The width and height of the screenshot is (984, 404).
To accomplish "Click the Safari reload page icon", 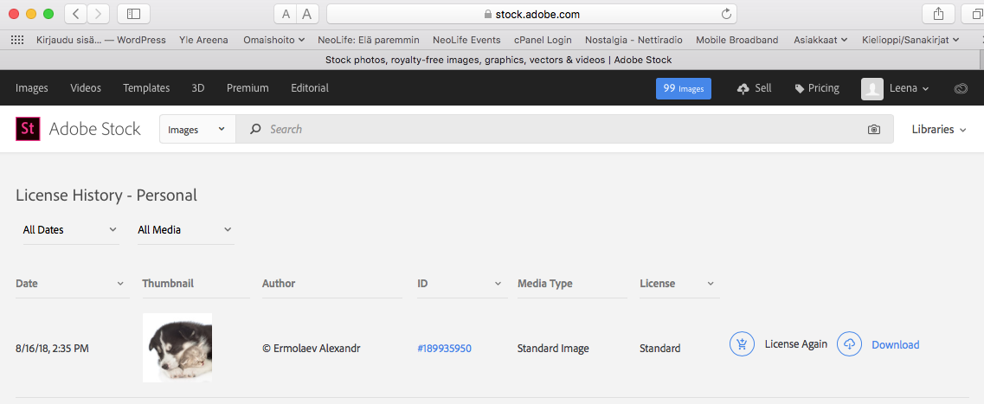I will coord(727,14).
